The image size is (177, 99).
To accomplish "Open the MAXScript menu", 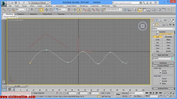I will click(x=106, y=6).
